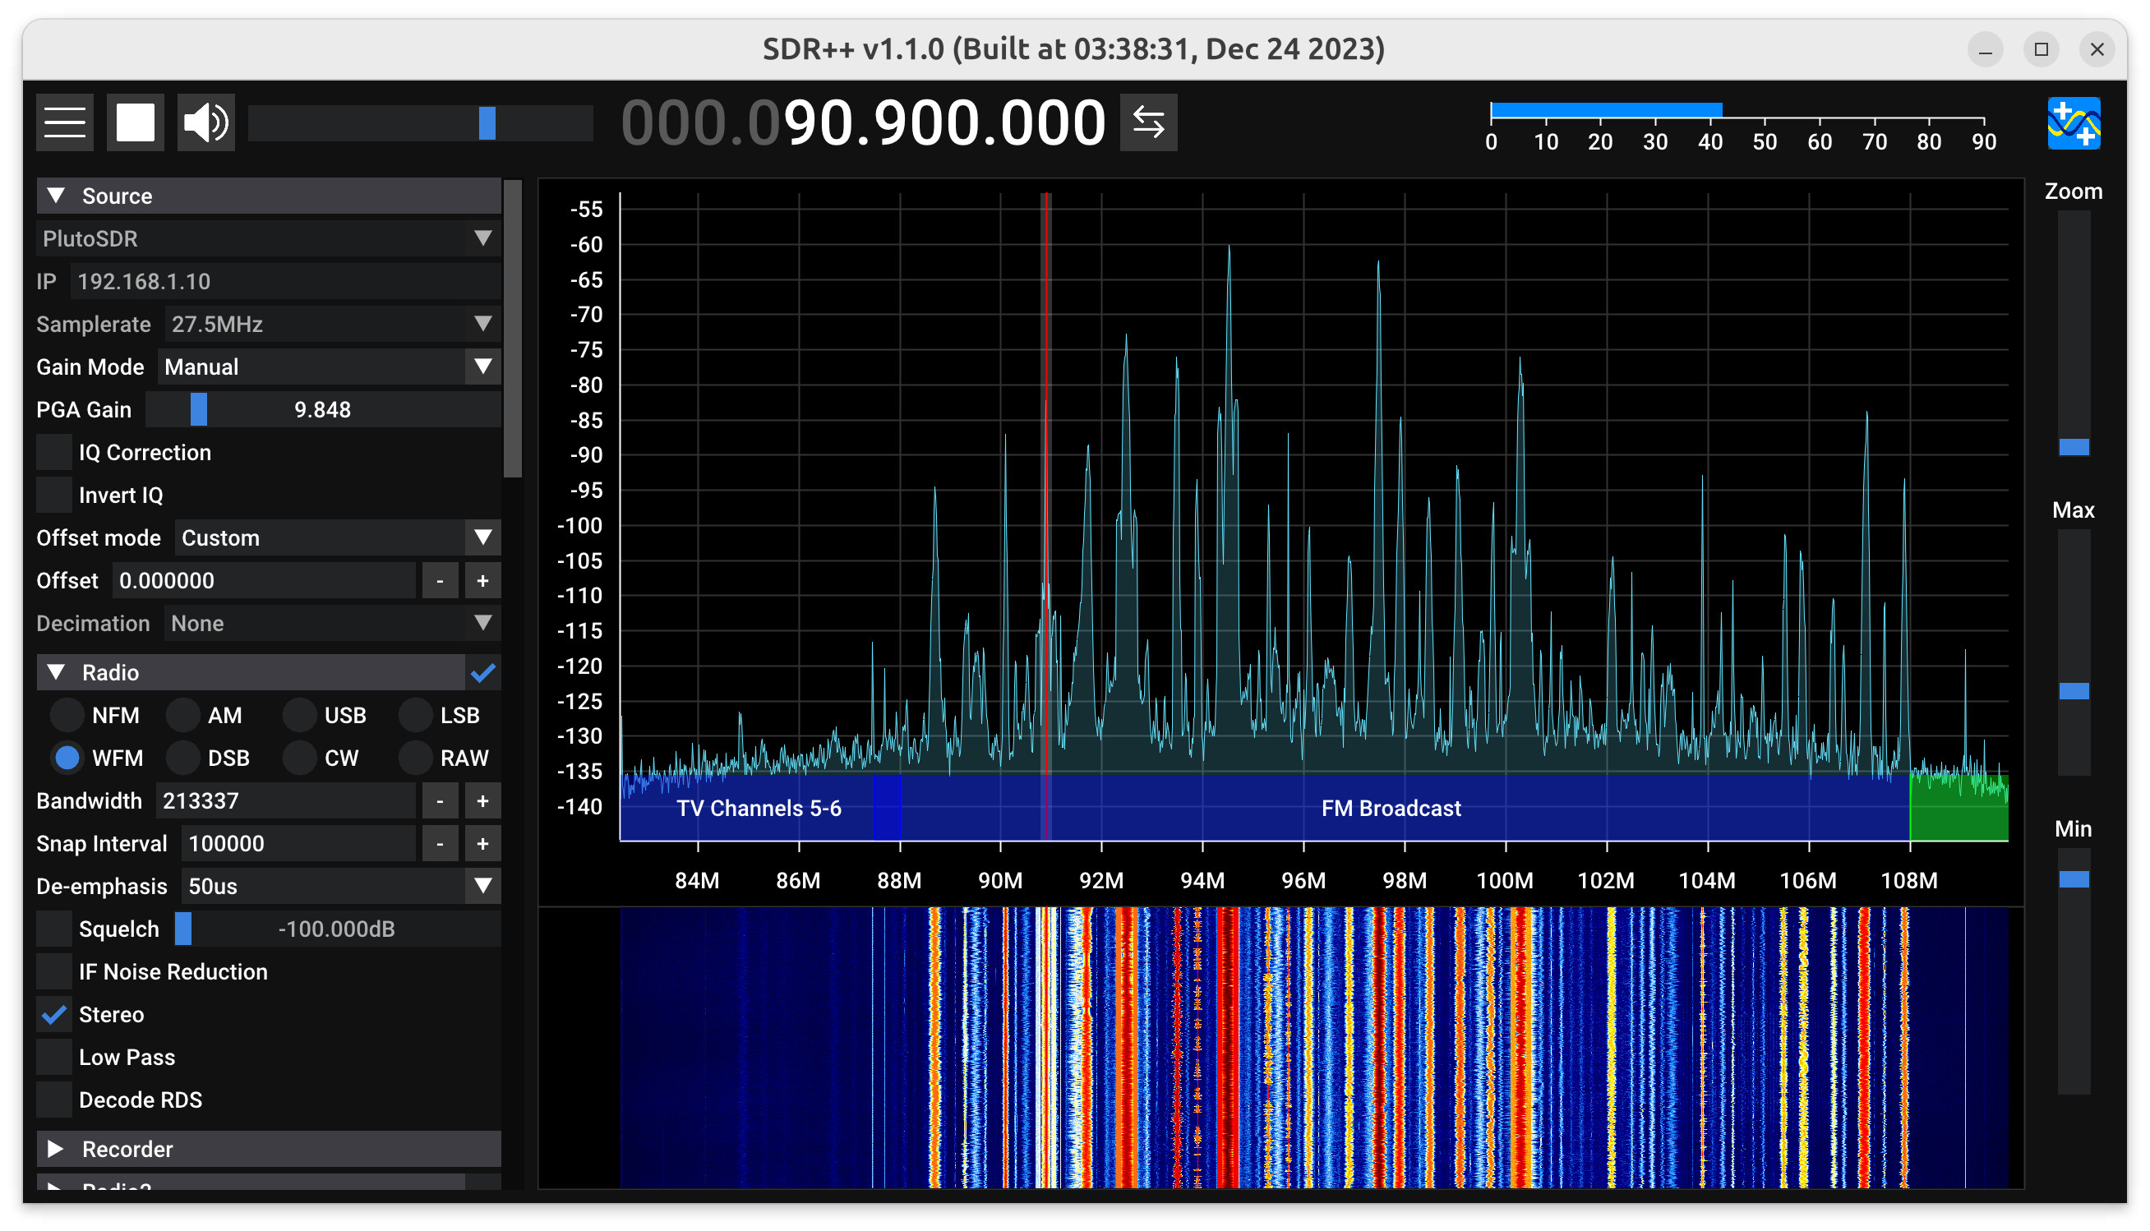Maximize the SDR++ window
Screen dimensions: 2150x1231
tap(2040, 50)
